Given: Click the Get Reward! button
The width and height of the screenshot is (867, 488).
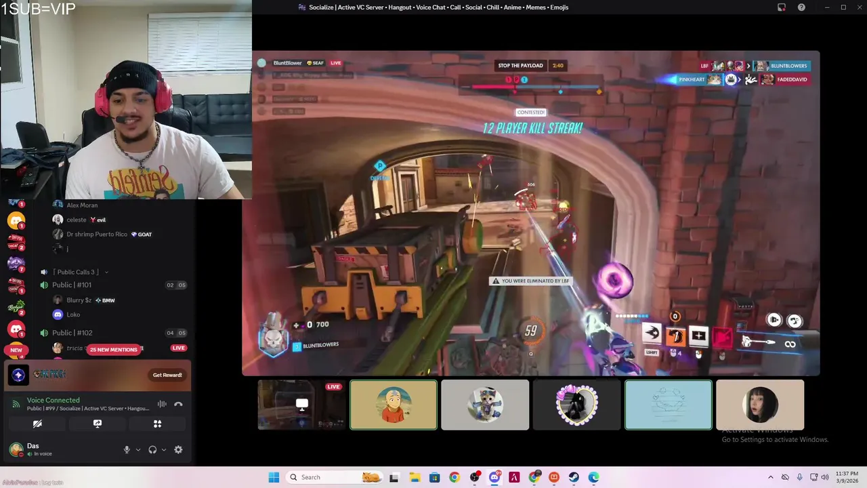Looking at the screenshot, I should click(167, 375).
